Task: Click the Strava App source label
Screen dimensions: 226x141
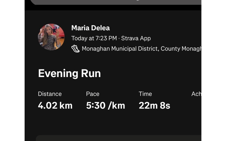Action: pyautogui.click(x=136, y=38)
